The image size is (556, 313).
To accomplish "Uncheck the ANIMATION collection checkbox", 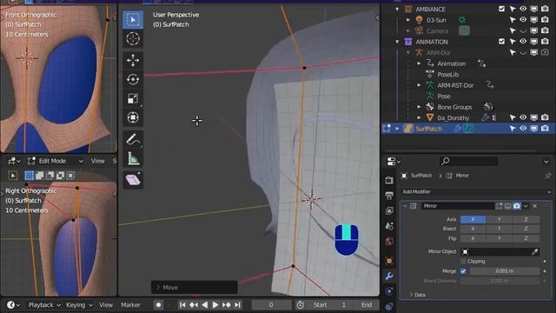I will [x=501, y=42].
